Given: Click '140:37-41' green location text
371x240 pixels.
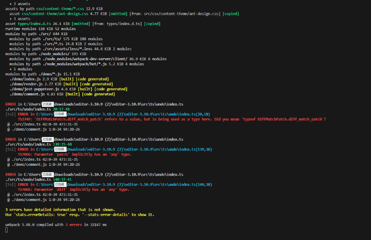Looking at the screenshot, I should click(x=62, y=180).
